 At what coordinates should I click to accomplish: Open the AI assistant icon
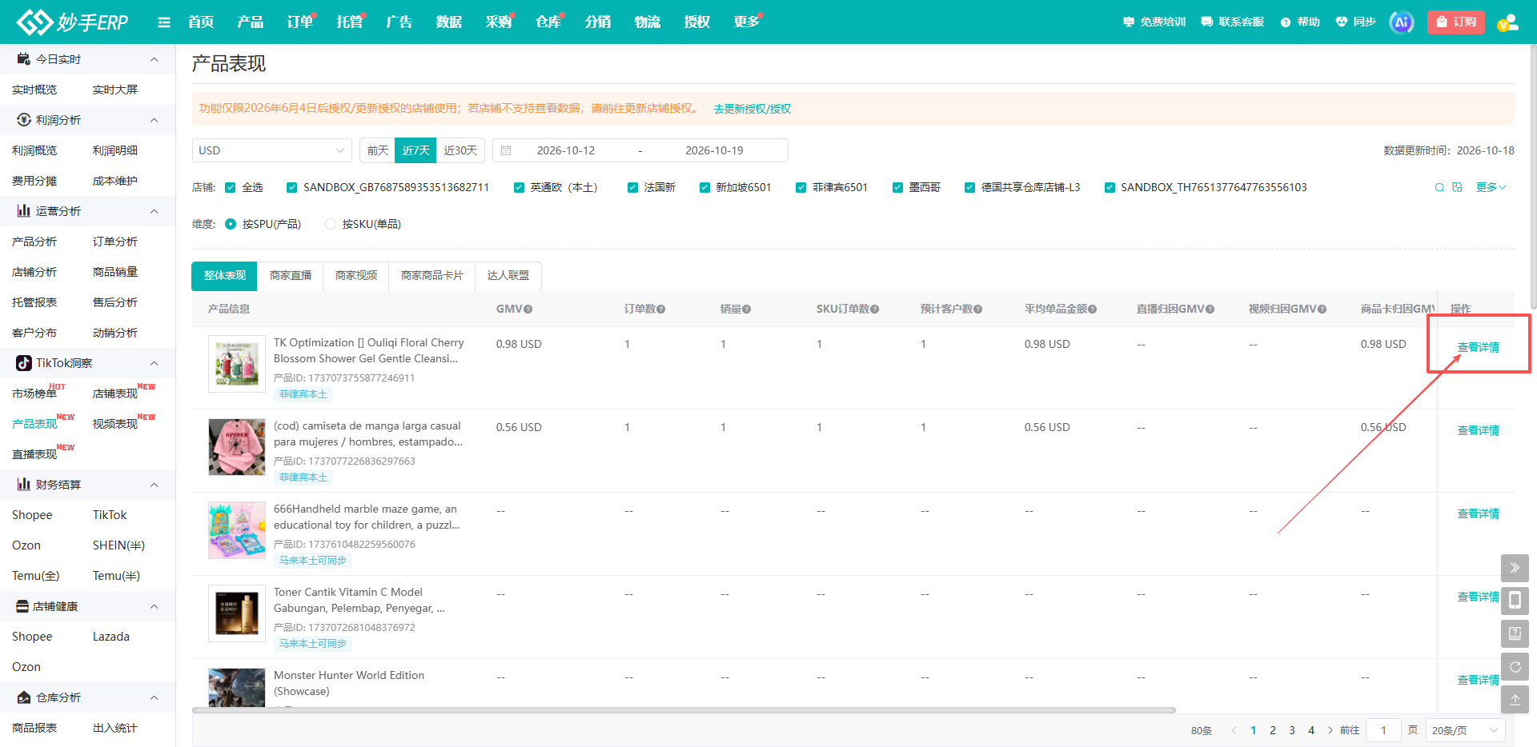[x=1402, y=22]
